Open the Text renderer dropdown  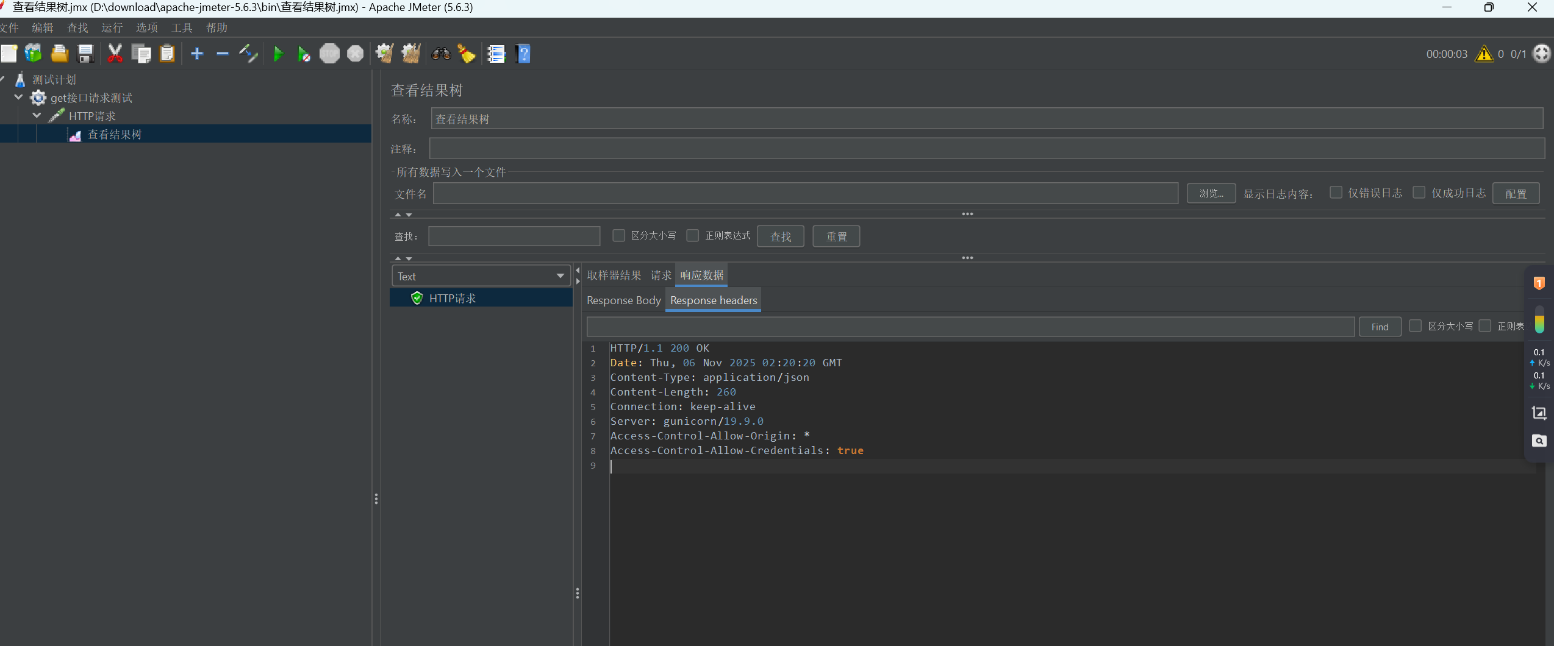click(x=481, y=276)
